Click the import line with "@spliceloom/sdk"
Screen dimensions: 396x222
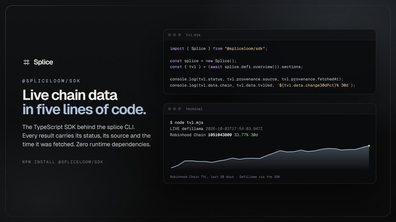(x=218, y=48)
